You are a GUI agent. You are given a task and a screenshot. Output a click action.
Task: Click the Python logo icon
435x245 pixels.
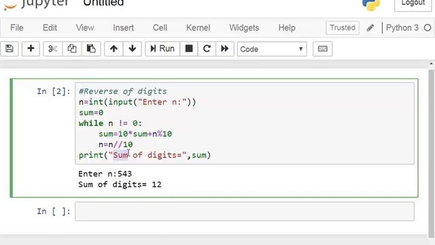pyautogui.click(x=371, y=5)
